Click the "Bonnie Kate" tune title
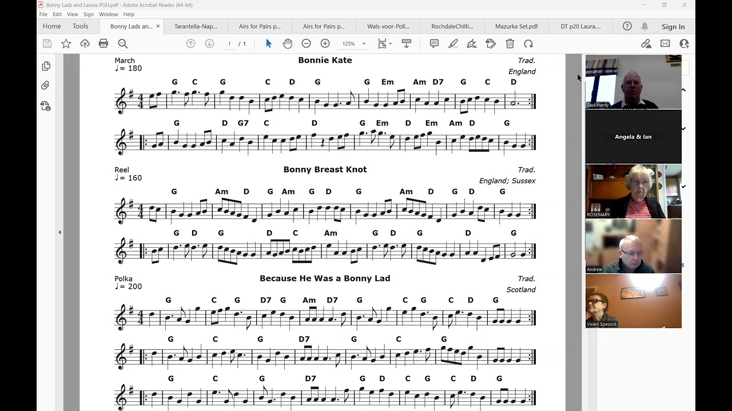732x411 pixels. coord(325,60)
